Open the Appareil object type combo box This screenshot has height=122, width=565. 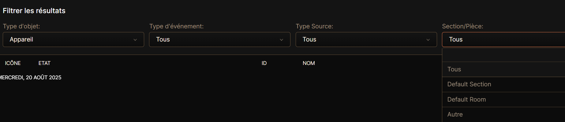coord(73,39)
